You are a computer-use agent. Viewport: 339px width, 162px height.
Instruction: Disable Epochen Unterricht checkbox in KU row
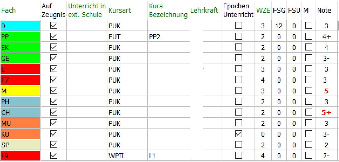pyautogui.click(x=239, y=134)
